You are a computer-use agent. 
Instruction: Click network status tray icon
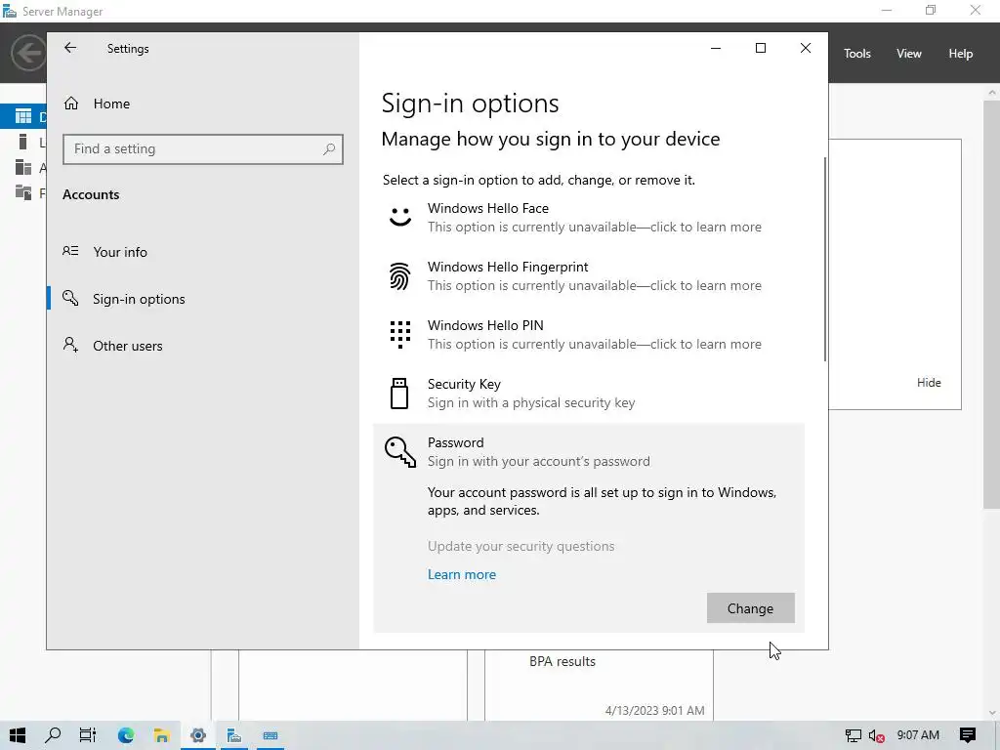tap(853, 735)
